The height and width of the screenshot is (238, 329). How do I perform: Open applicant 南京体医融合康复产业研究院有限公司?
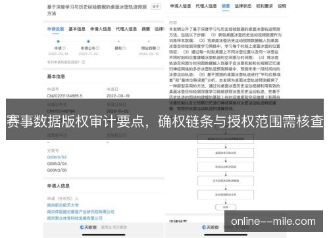(81, 212)
